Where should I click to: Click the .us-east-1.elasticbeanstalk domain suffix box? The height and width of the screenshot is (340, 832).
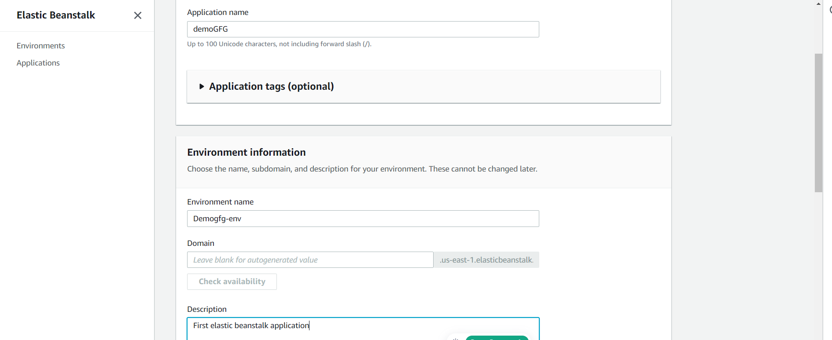486,260
